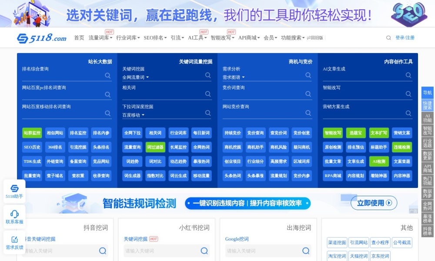Click 渠道挖掘 link in 其他
435x261 pixels.
click(337, 243)
